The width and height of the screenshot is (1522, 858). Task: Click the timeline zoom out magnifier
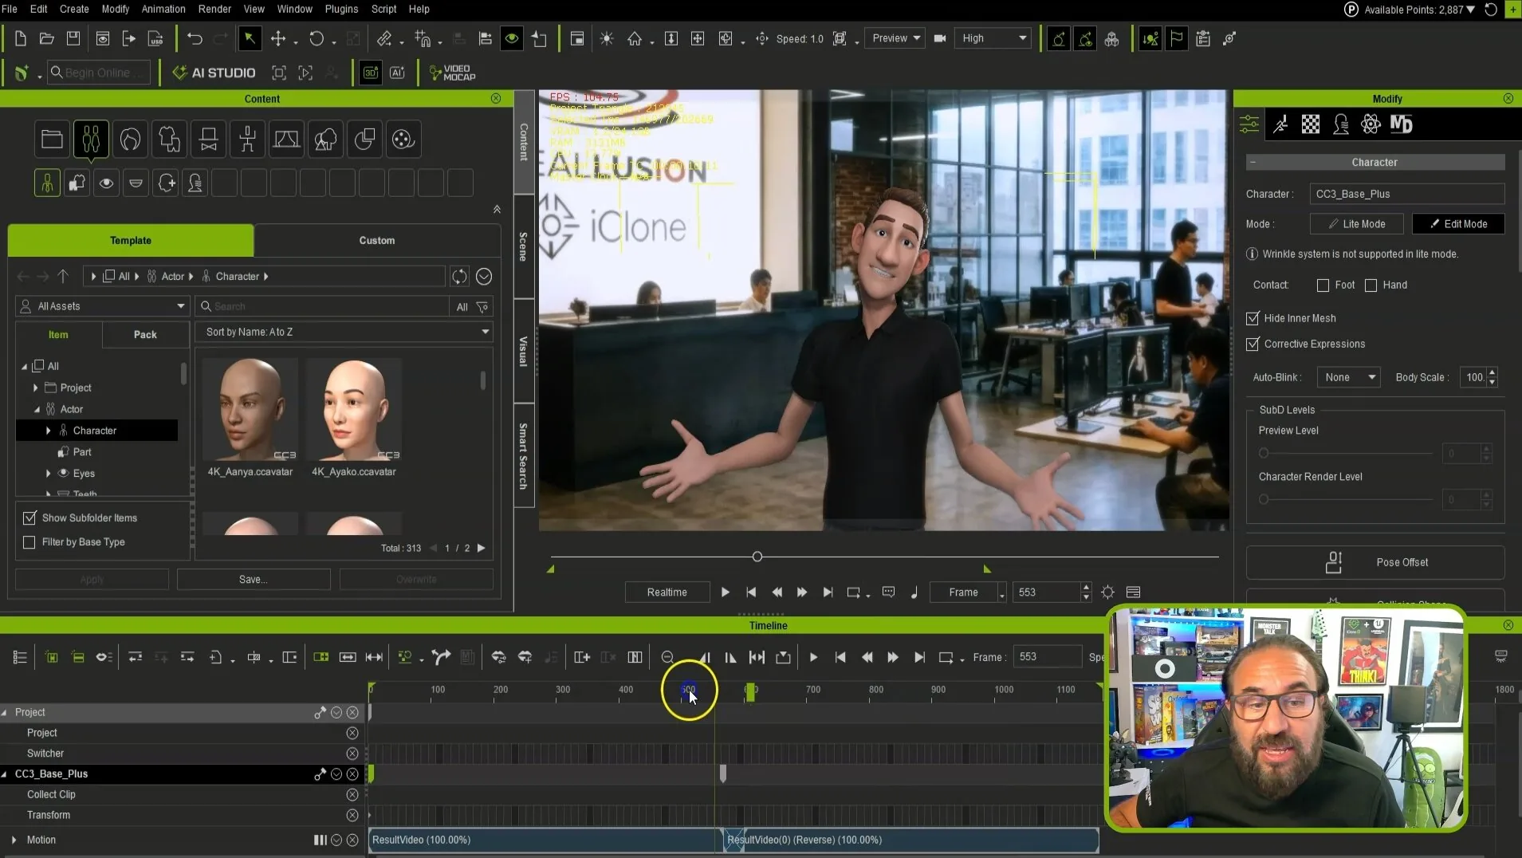coord(668,657)
